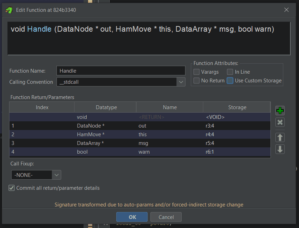Image resolution: width=299 pixels, height=228 pixels.
Task: Uncheck Commit all return/parameter details
Action: 11,188
